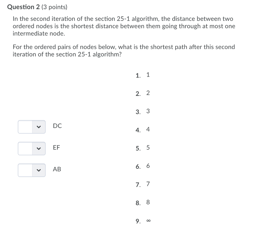Open the AB answer dropdown
The width and height of the screenshot is (268, 229).
tap(31, 170)
